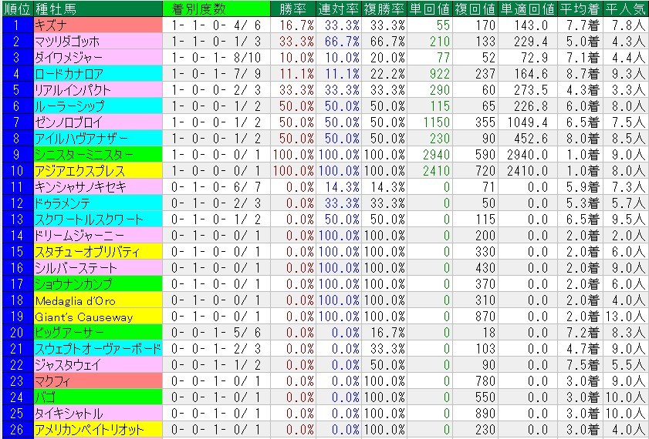This screenshot has width=649, height=439.
Task: Select the record 0- 1- 0- 6/ 7
Action: coord(216,187)
